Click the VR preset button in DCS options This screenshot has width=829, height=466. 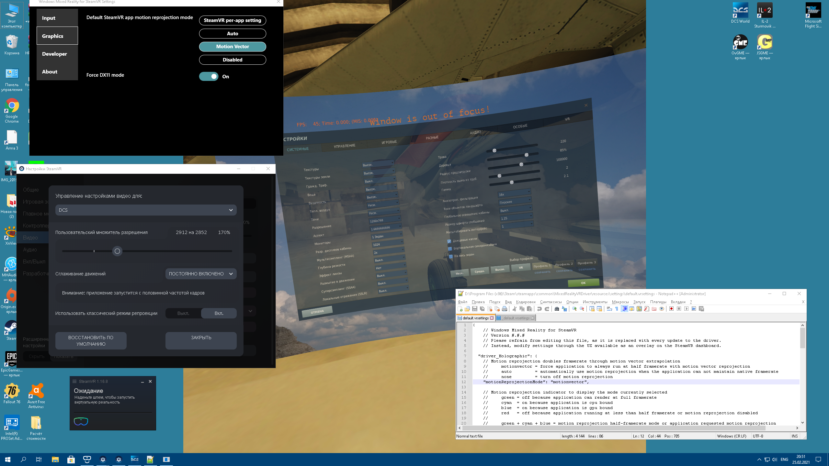click(521, 268)
